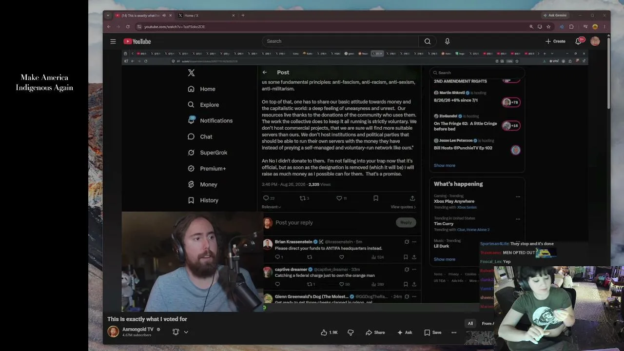Open the Lil Durk trending topic
This screenshot has height=351, width=624.
point(442,246)
